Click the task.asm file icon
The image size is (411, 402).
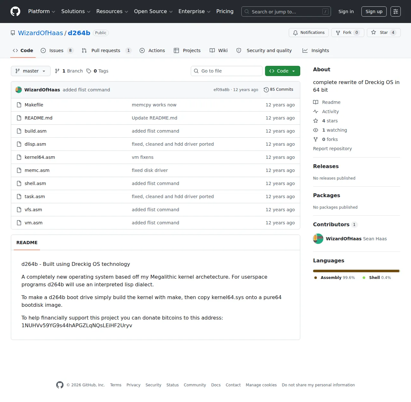(19, 197)
